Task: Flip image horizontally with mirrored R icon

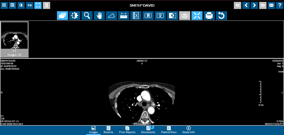Action: [148, 16]
